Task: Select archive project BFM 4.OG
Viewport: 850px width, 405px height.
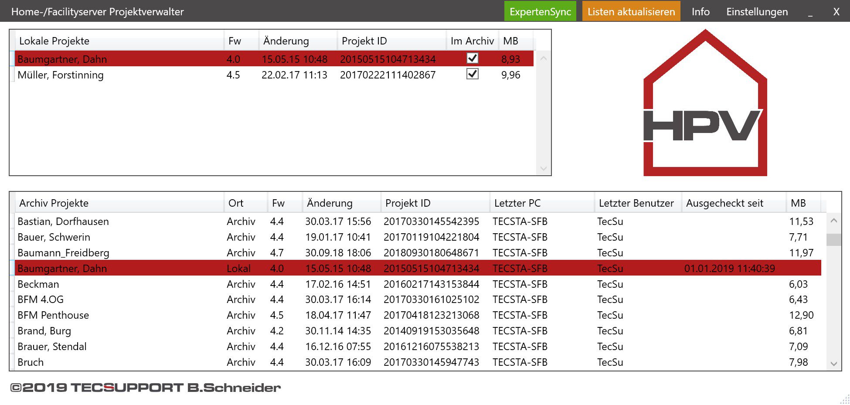Action: pyautogui.click(x=418, y=299)
